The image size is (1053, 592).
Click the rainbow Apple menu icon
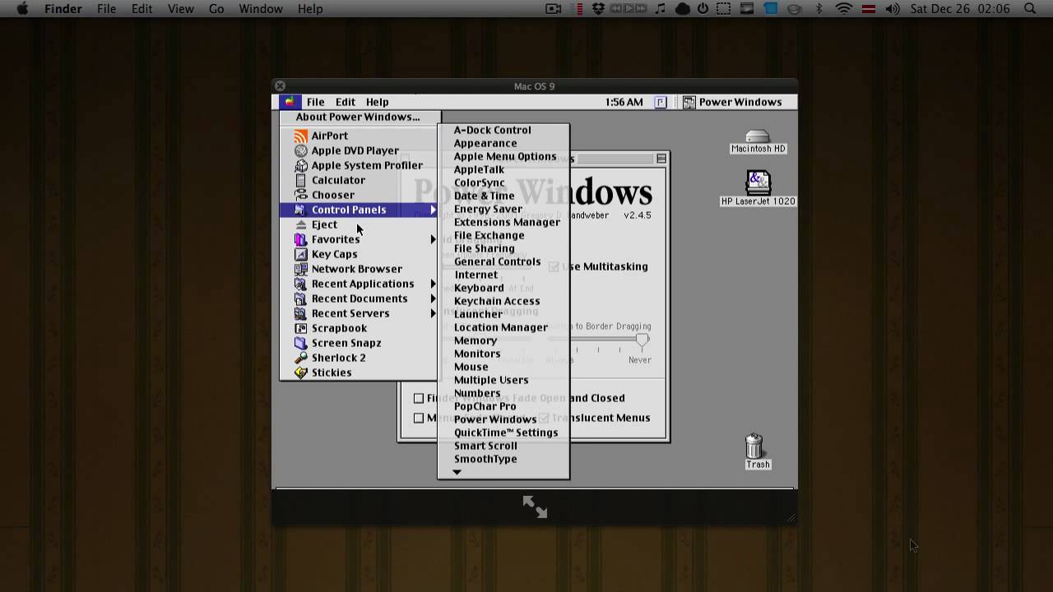[290, 102]
